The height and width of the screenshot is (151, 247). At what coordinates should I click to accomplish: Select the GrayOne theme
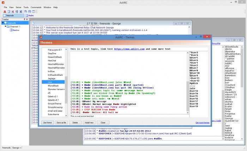52,54
